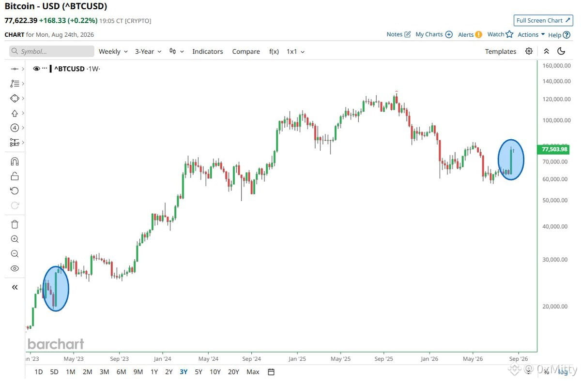Toggle the magnet snap tool
The width and height of the screenshot is (581, 381).
point(15,161)
